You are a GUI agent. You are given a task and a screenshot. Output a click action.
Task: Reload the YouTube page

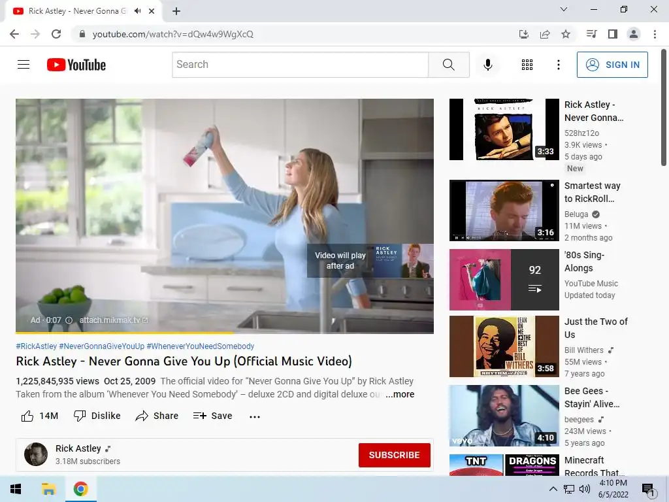coord(56,34)
